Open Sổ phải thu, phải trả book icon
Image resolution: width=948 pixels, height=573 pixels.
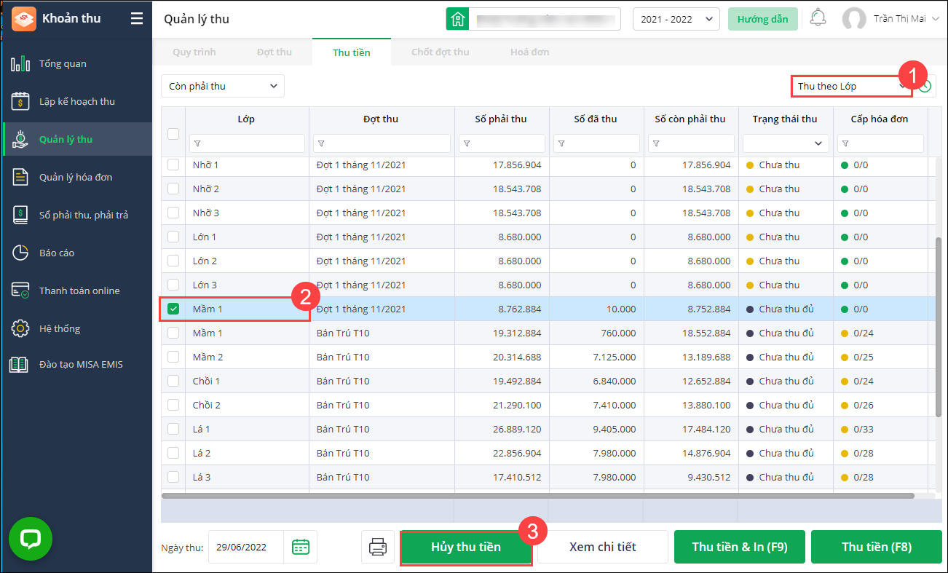click(20, 215)
